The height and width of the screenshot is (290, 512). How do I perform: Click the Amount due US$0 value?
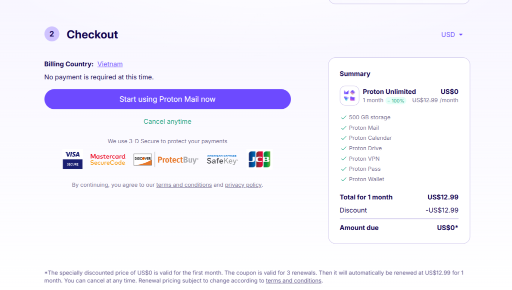click(x=447, y=228)
